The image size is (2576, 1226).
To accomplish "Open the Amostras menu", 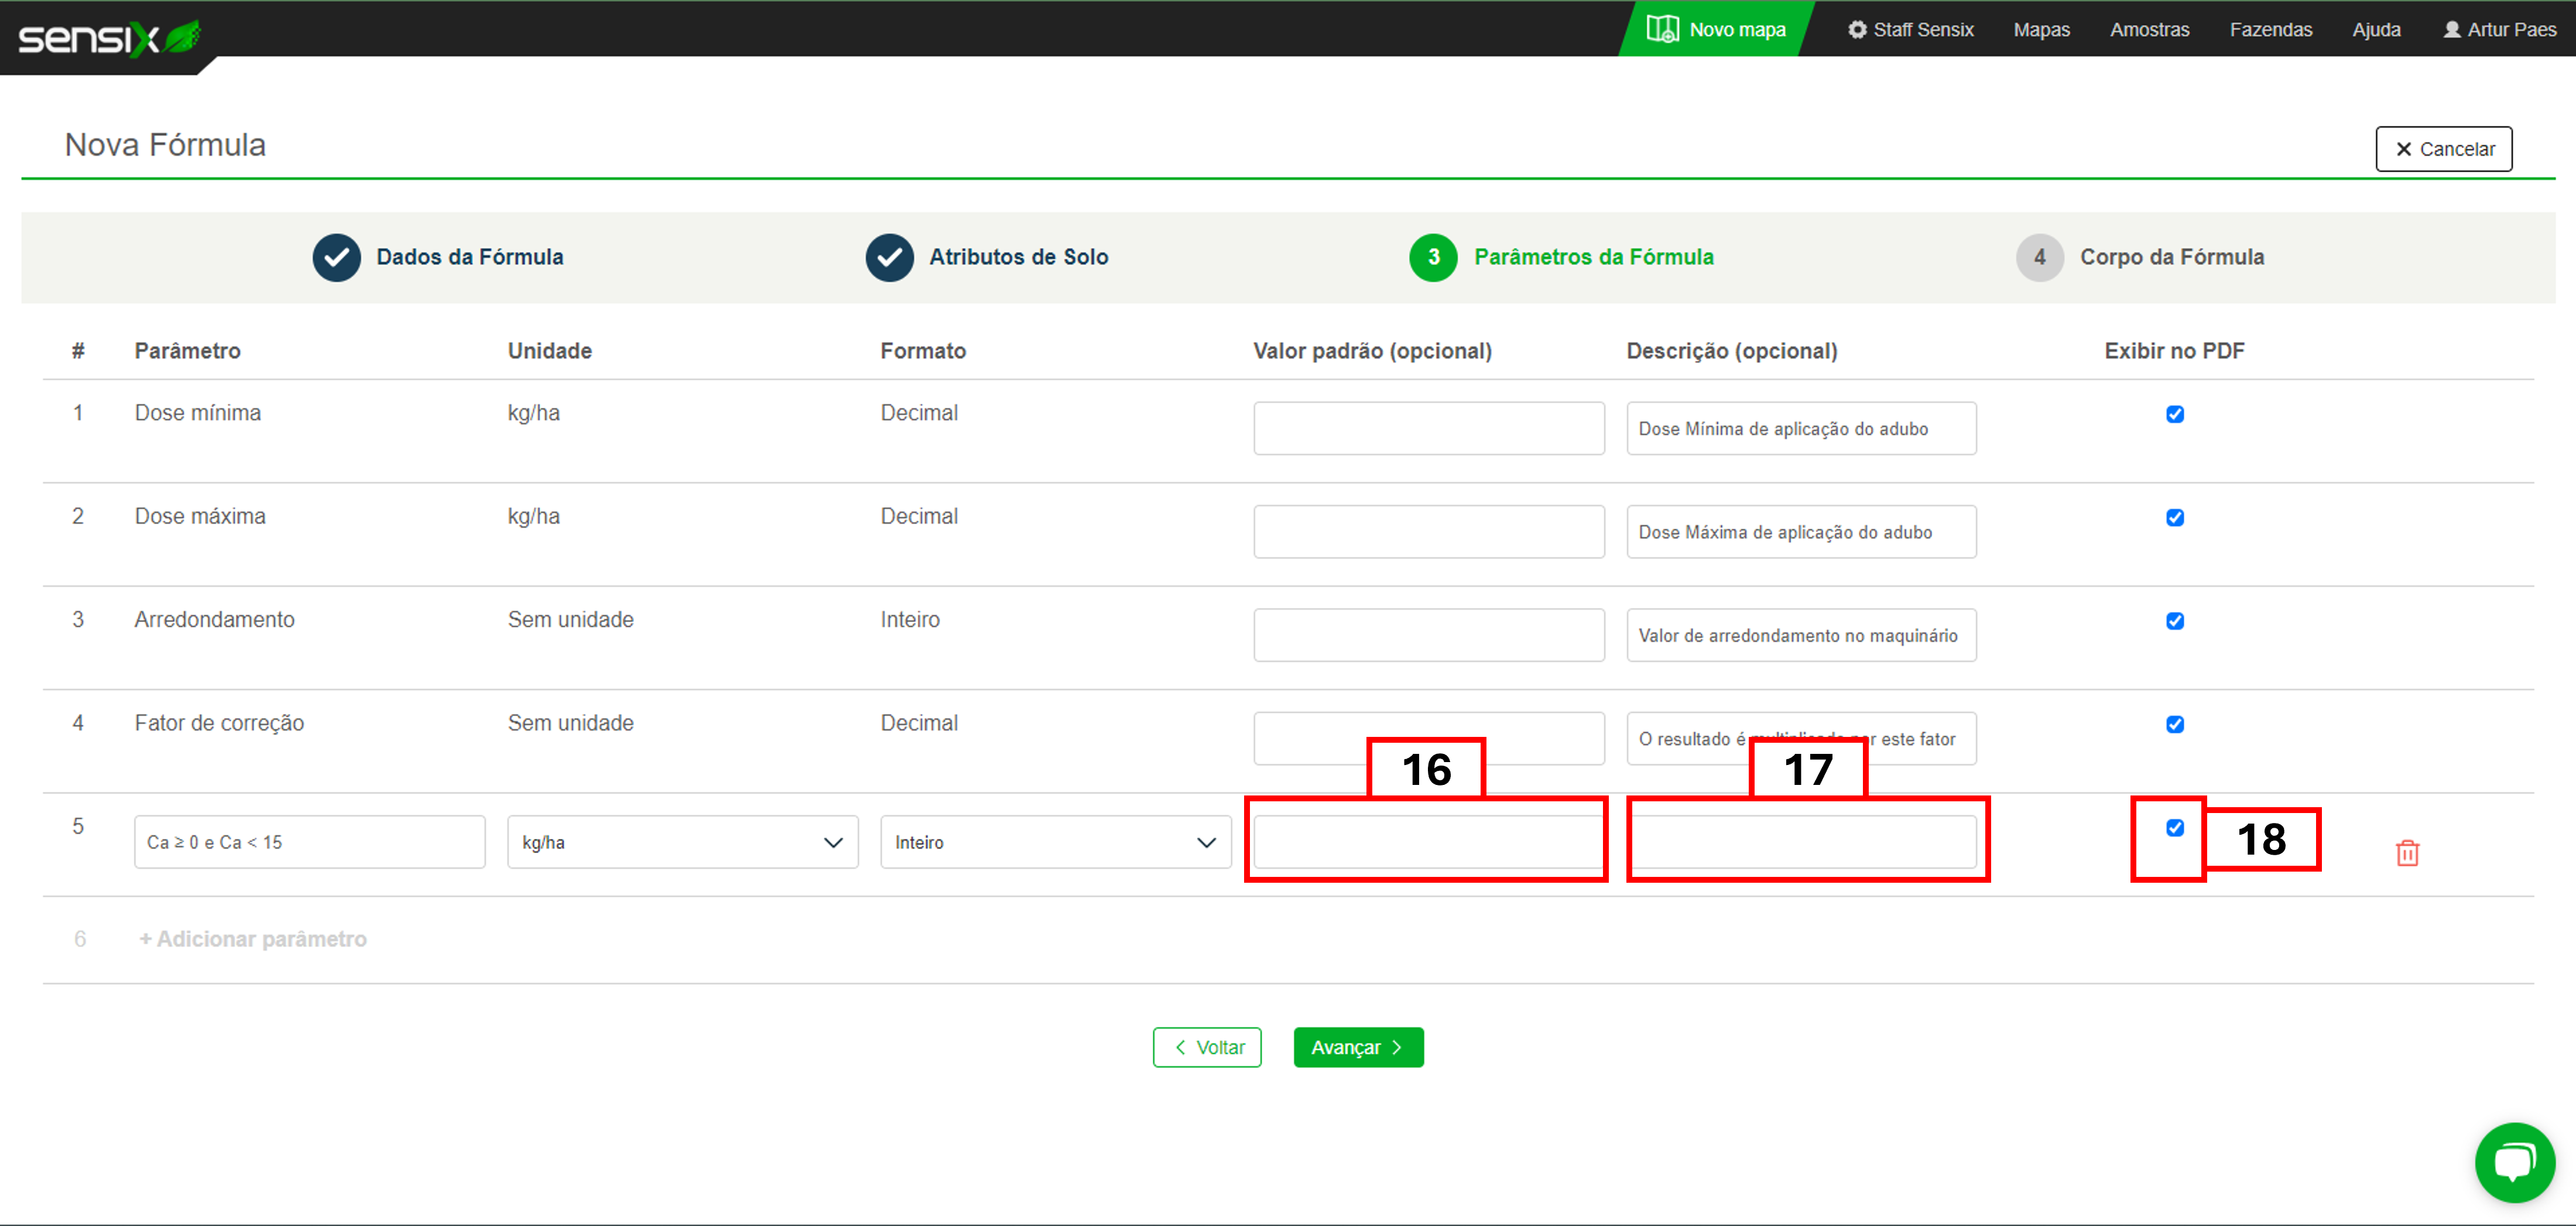I will 2149,29.
